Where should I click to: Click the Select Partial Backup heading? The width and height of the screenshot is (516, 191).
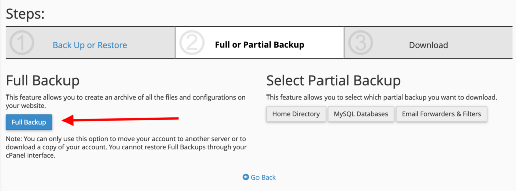[334, 81]
